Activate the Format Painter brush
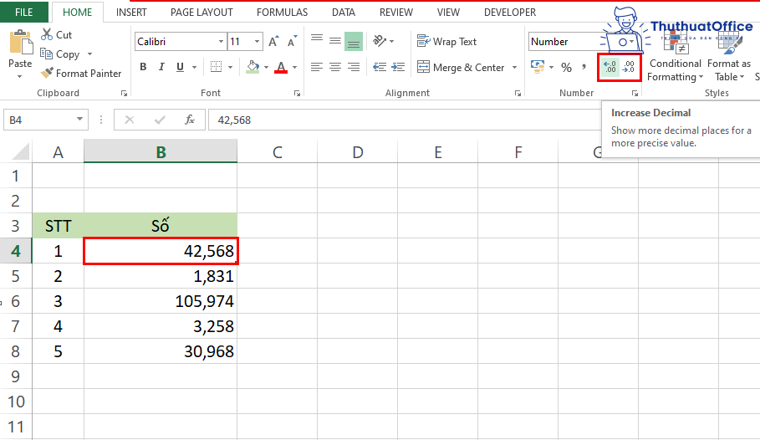The image size is (760, 440). point(81,74)
